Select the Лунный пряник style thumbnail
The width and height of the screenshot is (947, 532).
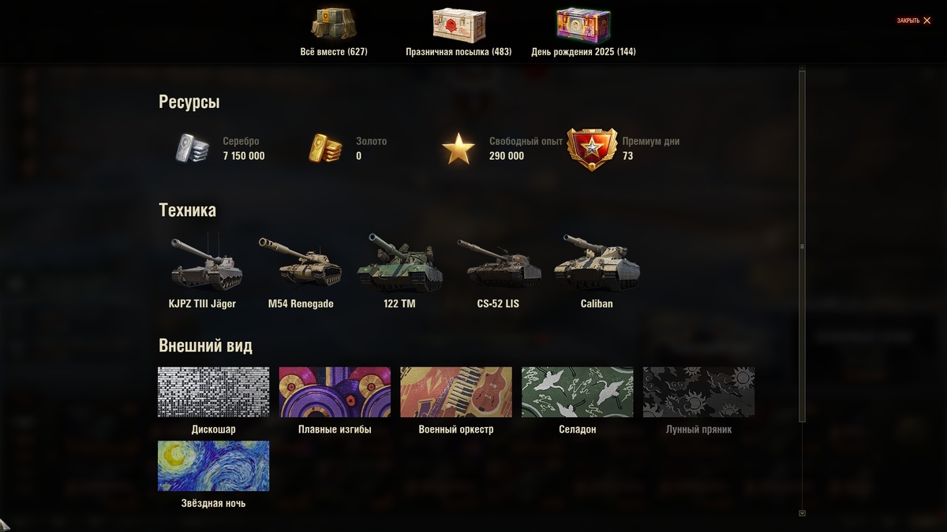point(699,392)
